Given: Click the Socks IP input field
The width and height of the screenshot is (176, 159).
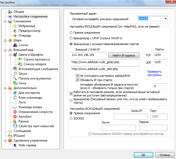Looking at the screenshot, I should [130, 117].
